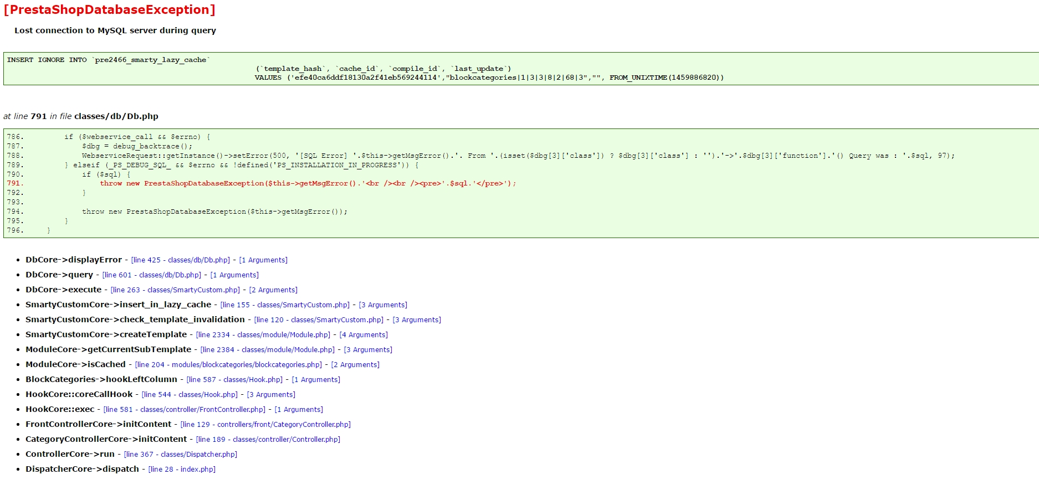Open line 587 Hook.php link for hookLeftColumn
The height and width of the screenshot is (495, 1039).
(234, 380)
